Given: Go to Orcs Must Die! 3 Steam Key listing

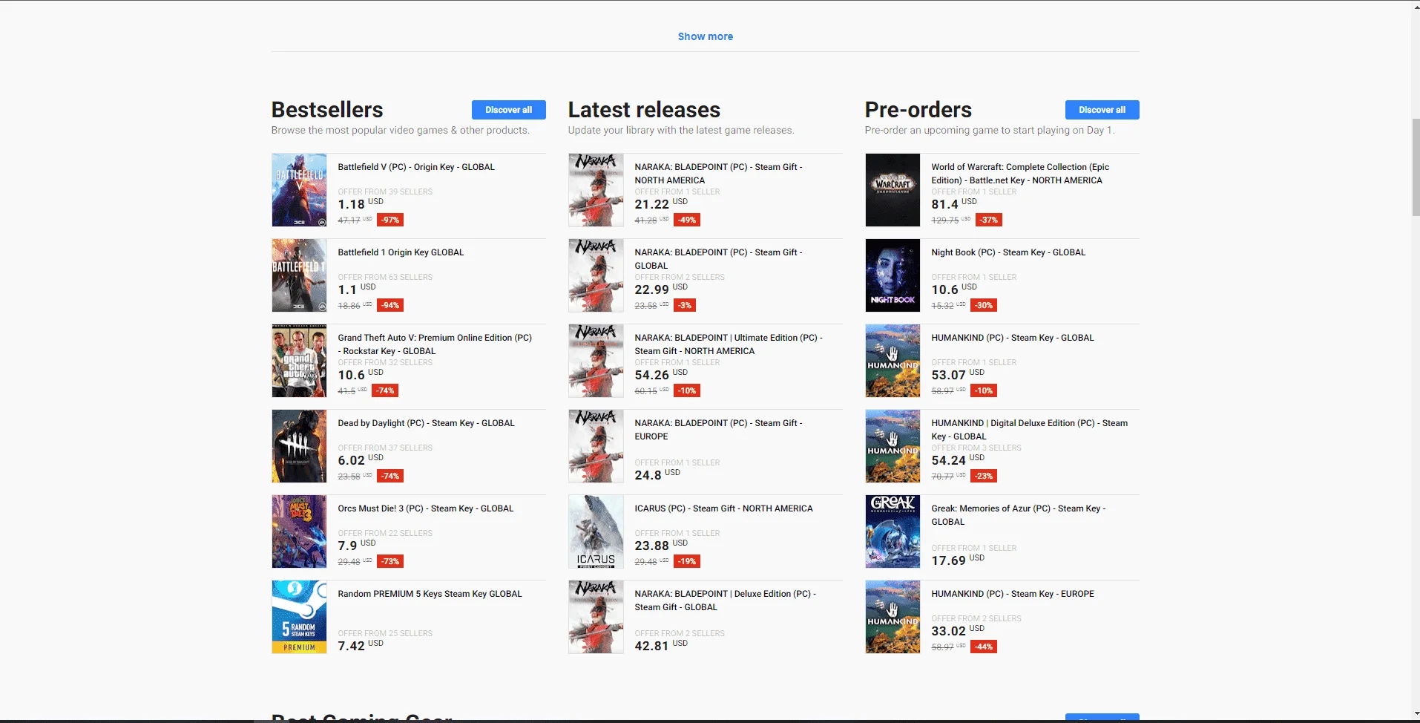Looking at the screenshot, I should click(x=426, y=508).
